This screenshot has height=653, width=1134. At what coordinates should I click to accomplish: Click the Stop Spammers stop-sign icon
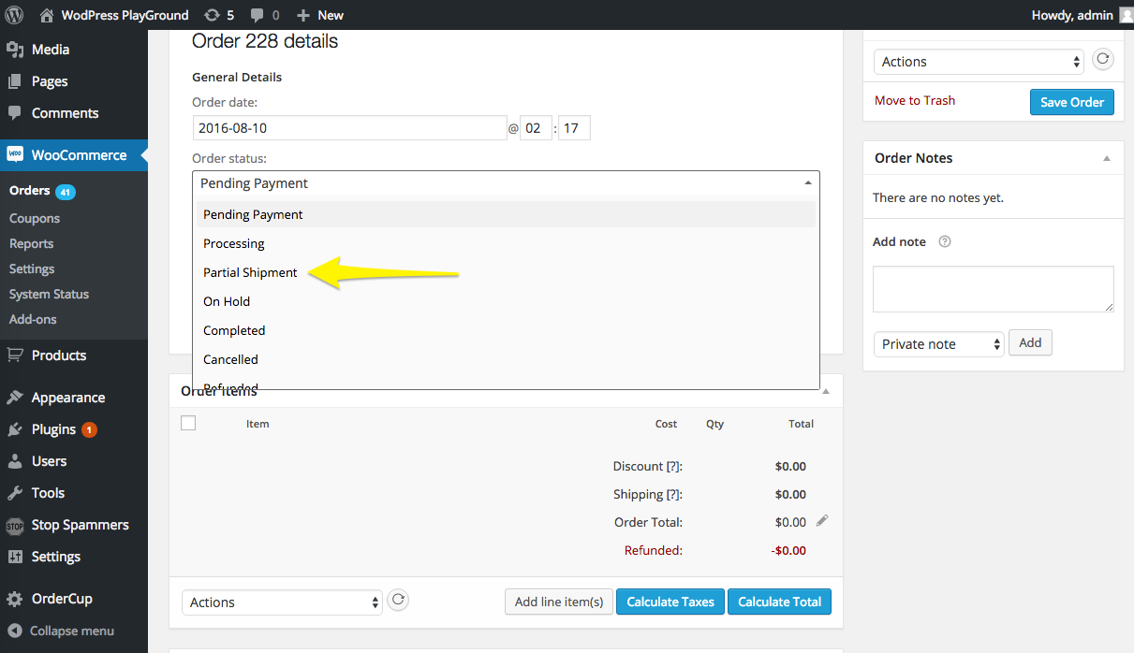tap(14, 525)
